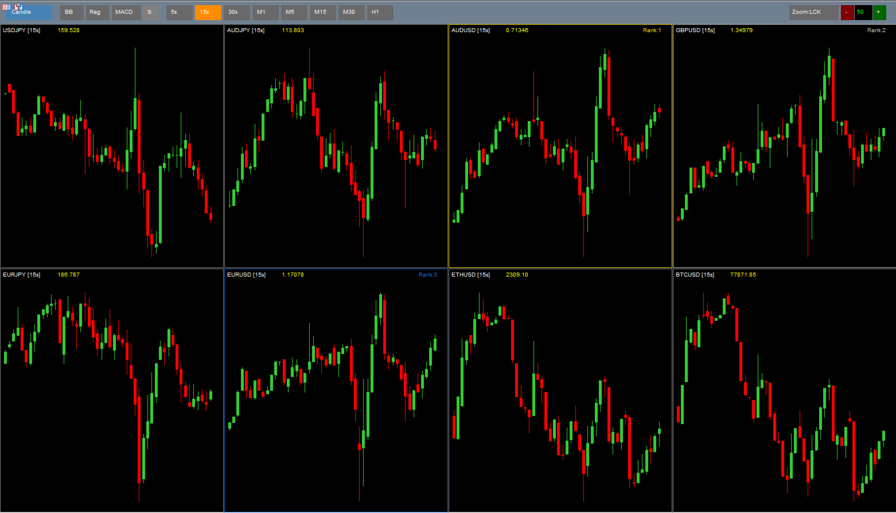896x513 pixels.
Task: Click the AUDJPY [15s] chart title
Action: [x=246, y=30]
